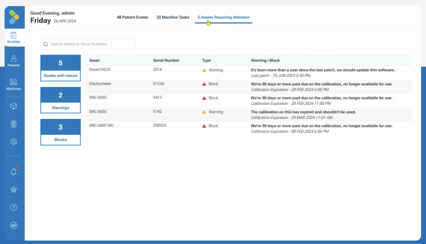Click the Search Assets or Serial Numbers field
This screenshot has width=426, height=244.
[x=88, y=45]
